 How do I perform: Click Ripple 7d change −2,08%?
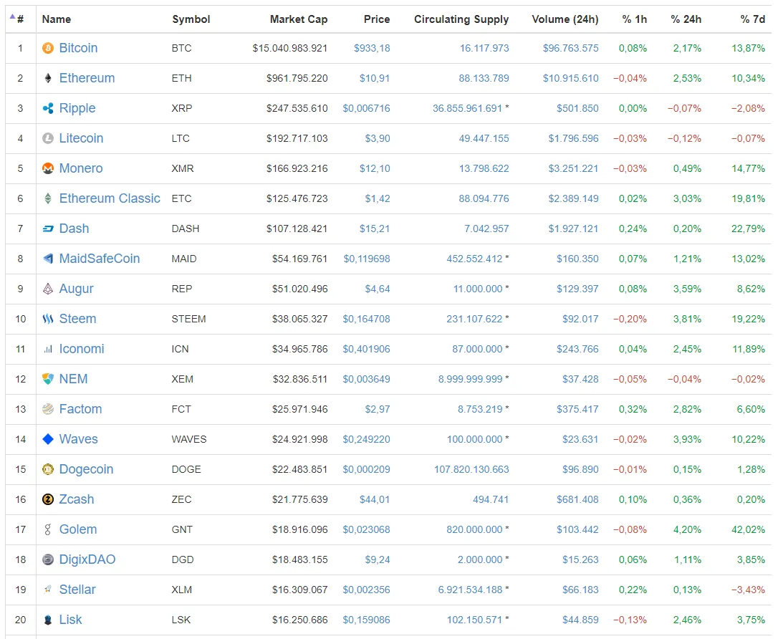tap(748, 108)
